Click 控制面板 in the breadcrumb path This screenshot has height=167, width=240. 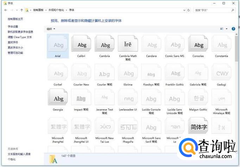click(38, 10)
